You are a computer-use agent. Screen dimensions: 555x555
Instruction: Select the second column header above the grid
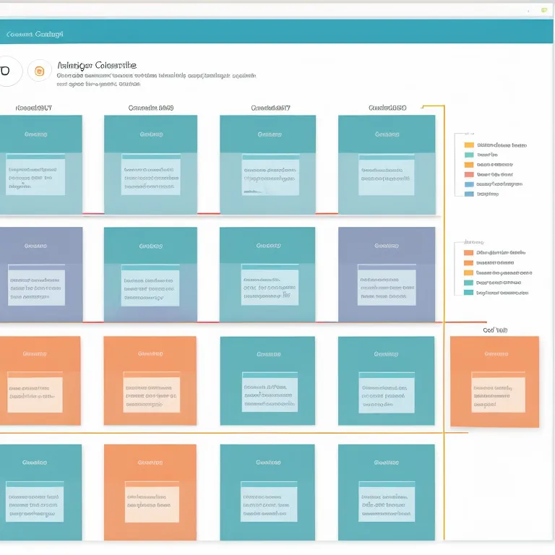click(x=150, y=108)
